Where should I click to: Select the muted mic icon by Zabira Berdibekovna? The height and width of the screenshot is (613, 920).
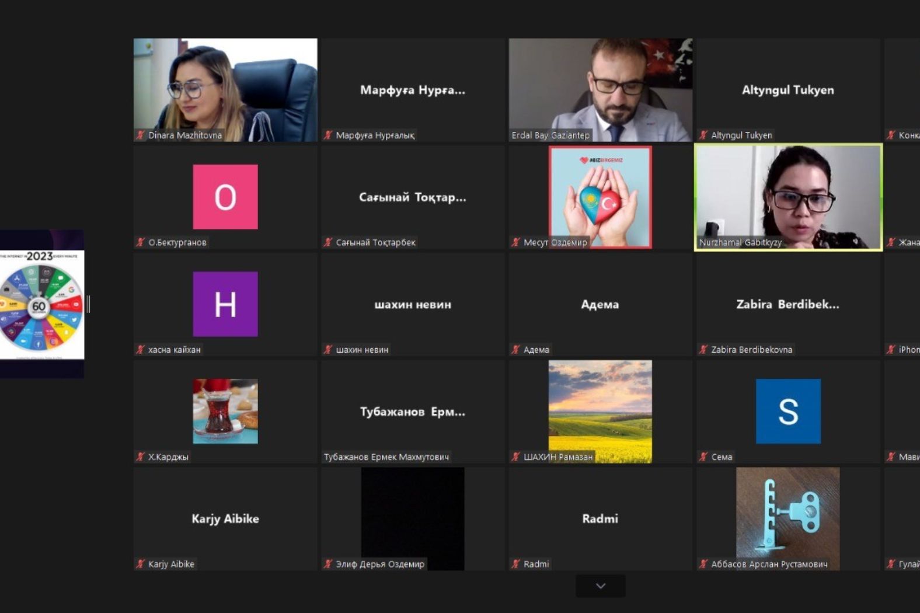(x=703, y=350)
